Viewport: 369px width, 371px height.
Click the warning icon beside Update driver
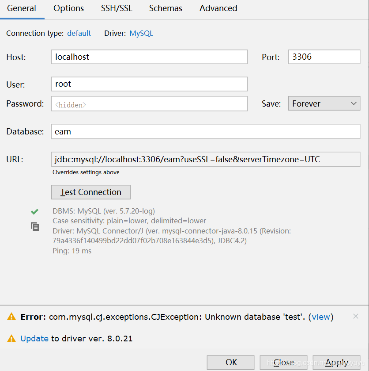(x=11, y=339)
